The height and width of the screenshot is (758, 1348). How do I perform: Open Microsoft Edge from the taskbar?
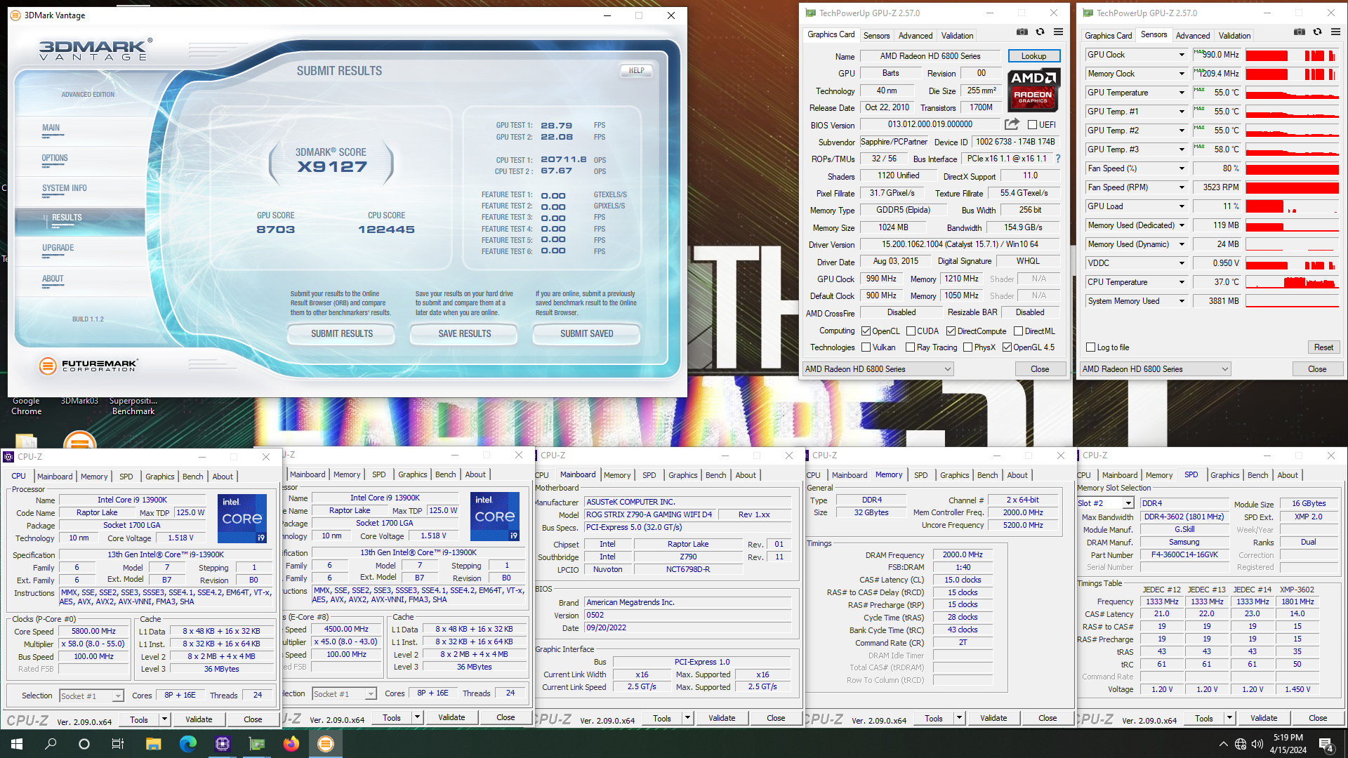[x=187, y=744]
